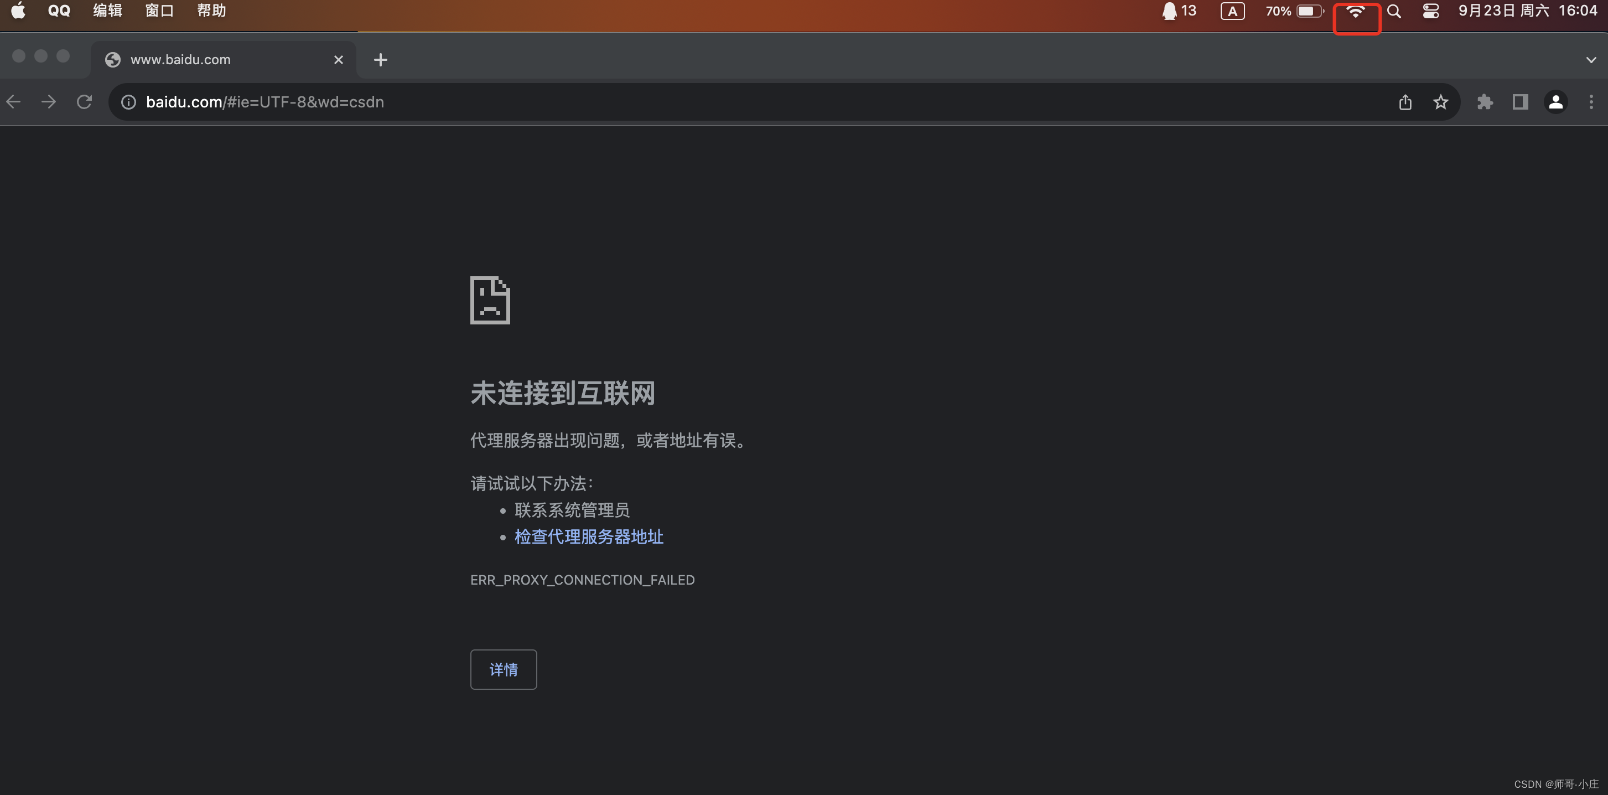
Task: Click the 详情 button
Action: point(503,669)
